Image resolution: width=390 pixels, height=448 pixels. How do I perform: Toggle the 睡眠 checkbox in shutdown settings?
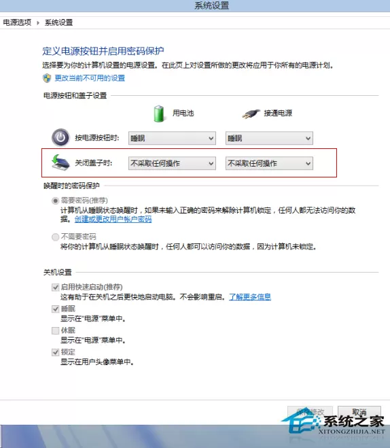(56, 309)
